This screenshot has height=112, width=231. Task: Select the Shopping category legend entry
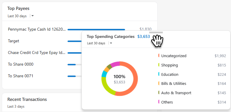coord(169,65)
